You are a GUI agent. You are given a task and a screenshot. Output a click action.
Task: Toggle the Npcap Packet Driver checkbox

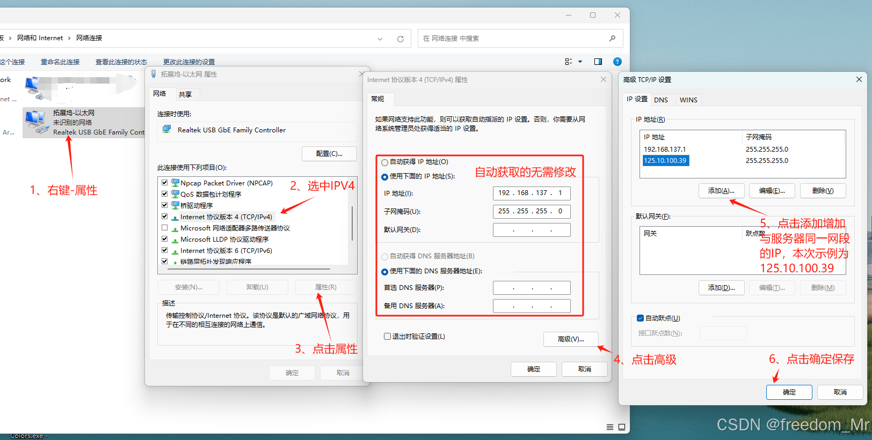point(165,183)
